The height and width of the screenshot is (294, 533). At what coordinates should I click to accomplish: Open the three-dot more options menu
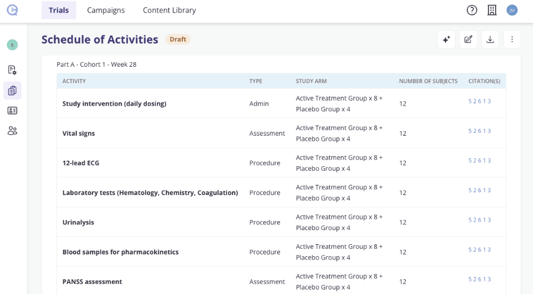click(512, 40)
